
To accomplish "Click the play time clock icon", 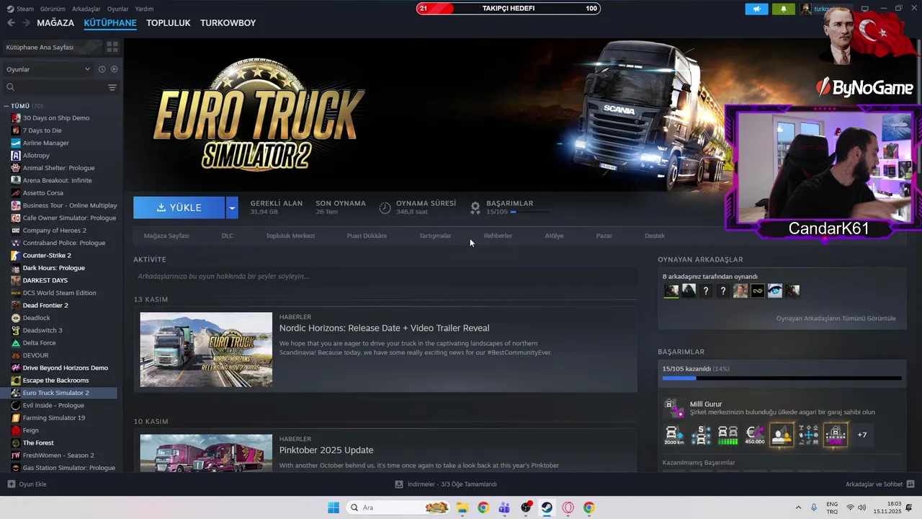I will [x=385, y=208].
